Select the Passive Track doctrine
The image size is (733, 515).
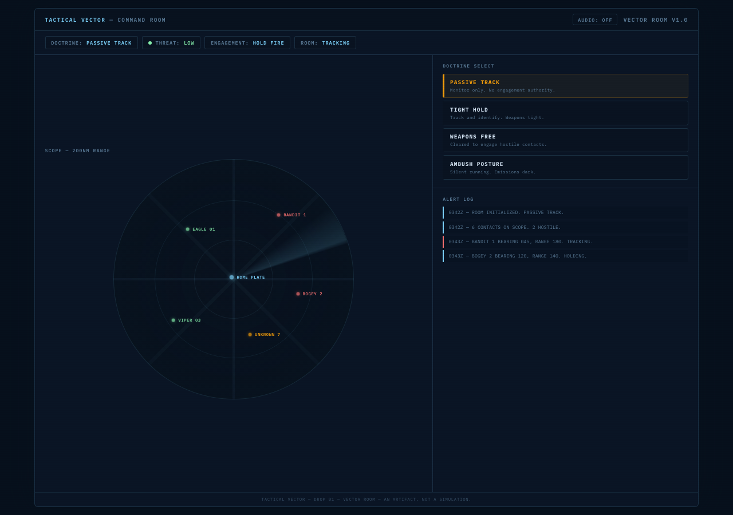tap(565, 86)
